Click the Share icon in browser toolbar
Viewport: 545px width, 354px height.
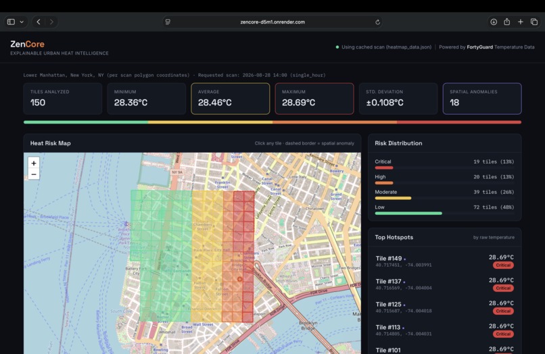tap(506, 22)
